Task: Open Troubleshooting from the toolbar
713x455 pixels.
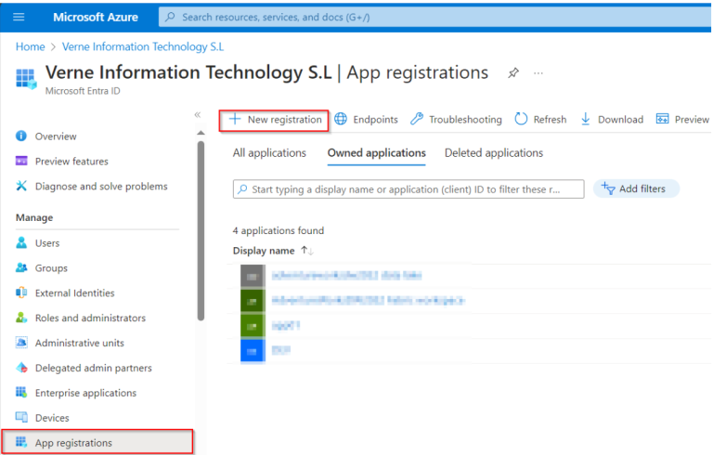Action: click(456, 120)
